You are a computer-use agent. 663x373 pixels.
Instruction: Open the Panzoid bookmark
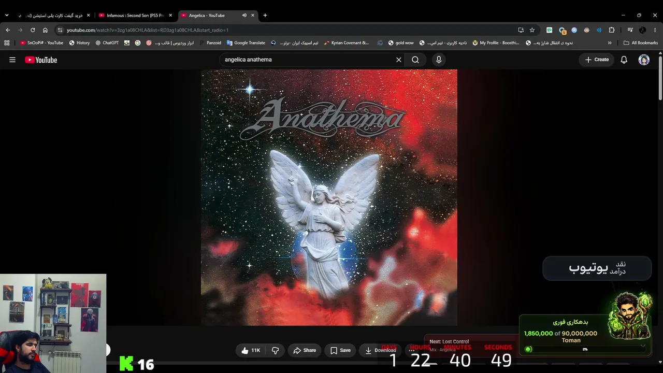pos(210,43)
